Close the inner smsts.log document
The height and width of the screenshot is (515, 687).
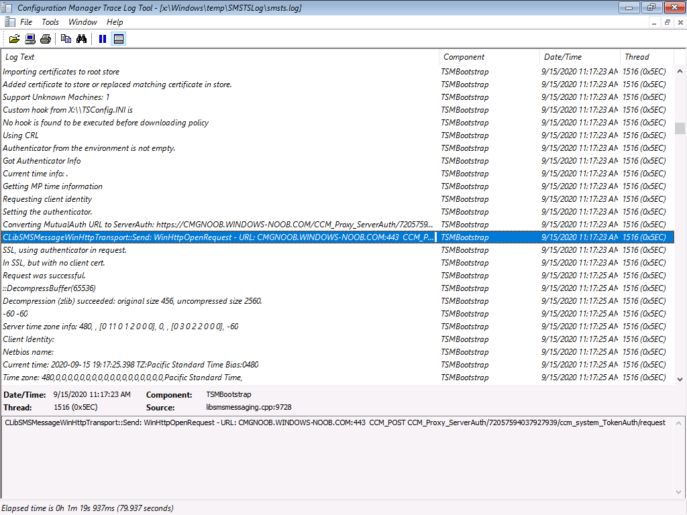680,22
